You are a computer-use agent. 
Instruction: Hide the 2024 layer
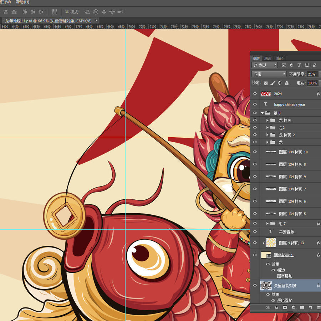coord(255,93)
